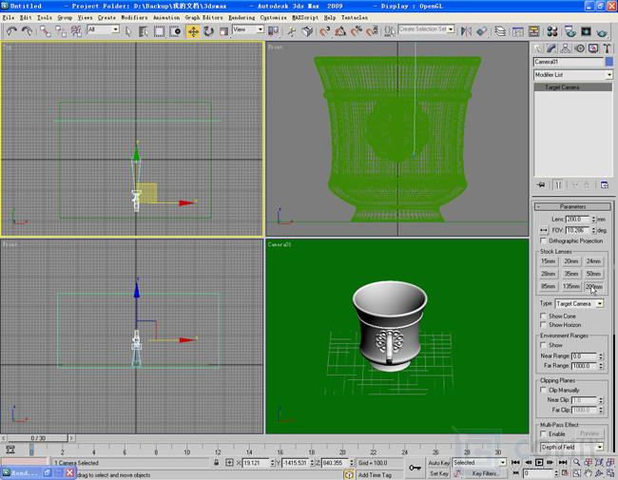Image resolution: width=618 pixels, height=480 pixels.
Task: Click the time slider showing 0 / 30
Action: click(38, 438)
